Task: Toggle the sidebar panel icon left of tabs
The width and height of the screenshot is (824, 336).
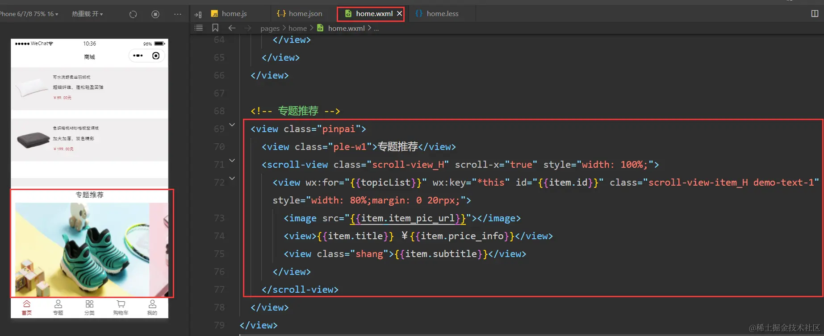Action: [x=198, y=14]
